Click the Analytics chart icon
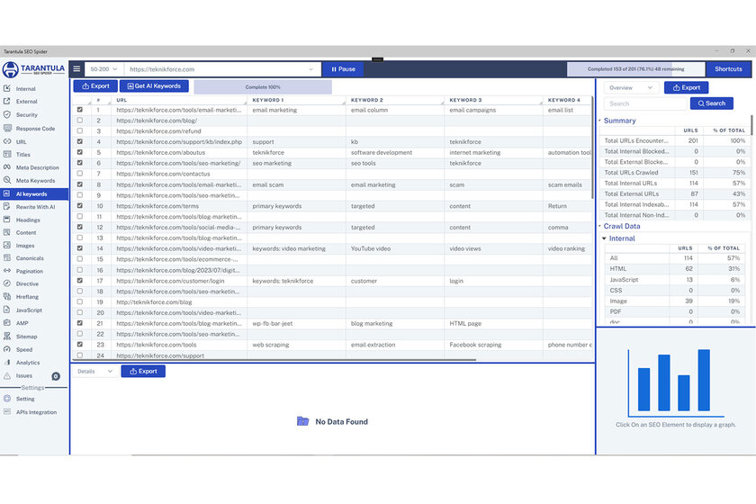Image resolution: width=756 pixels, height=504 pixels. pyautogui.click(x=7, y=362)
